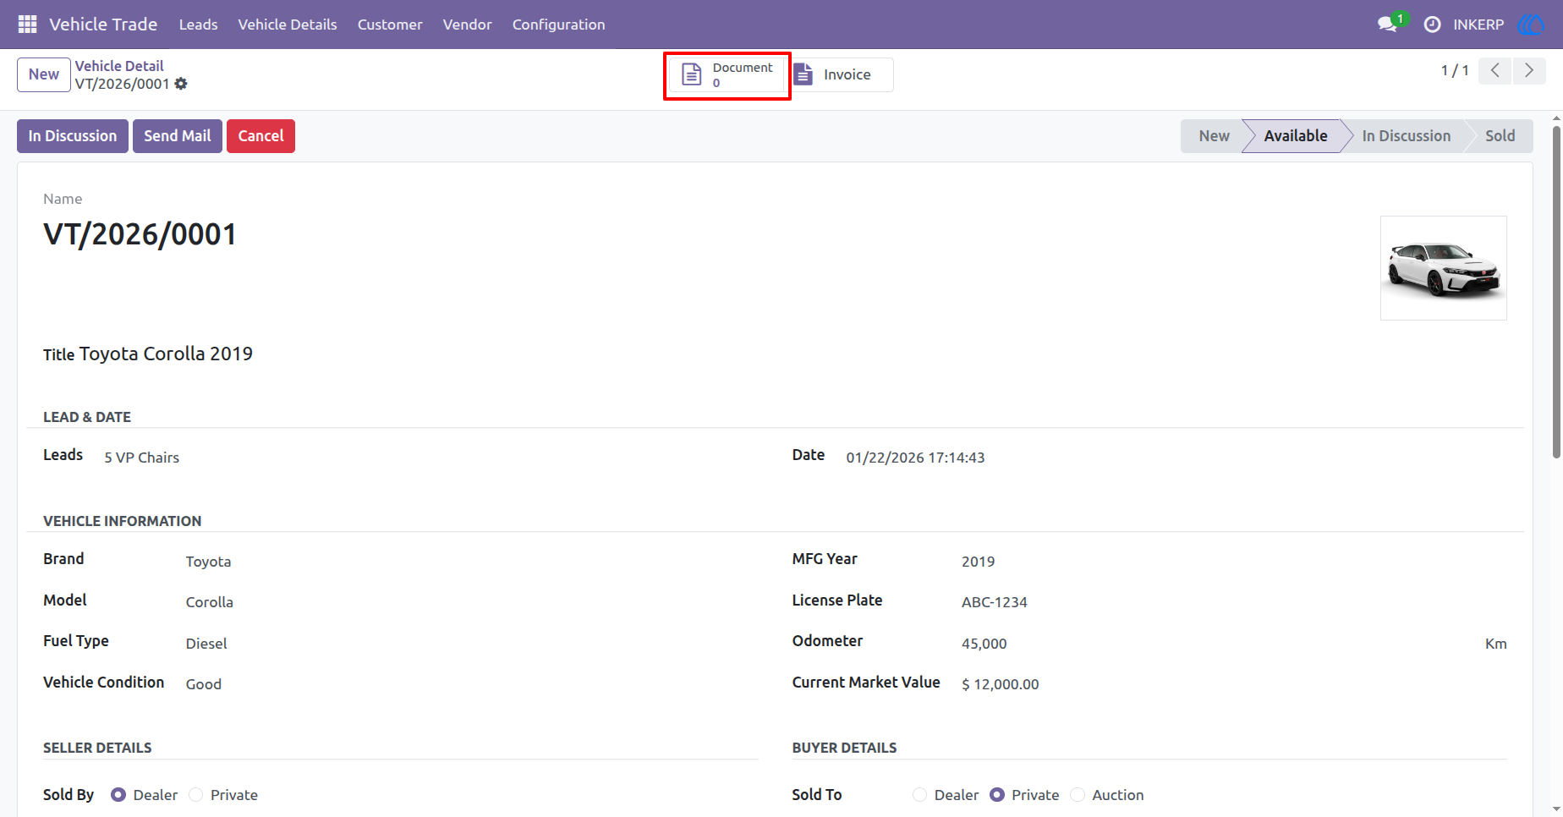The image size is (1563, 817).
Task: Click the Send Mail button
Action: pyautogui.click(x=178, y=136)
